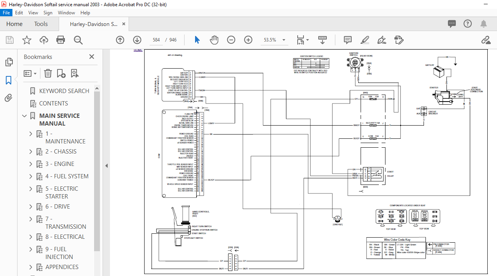This screenshot has height=276, width=497.
Task: Share a link with the chain icon
Action: (x=485, y=40)
